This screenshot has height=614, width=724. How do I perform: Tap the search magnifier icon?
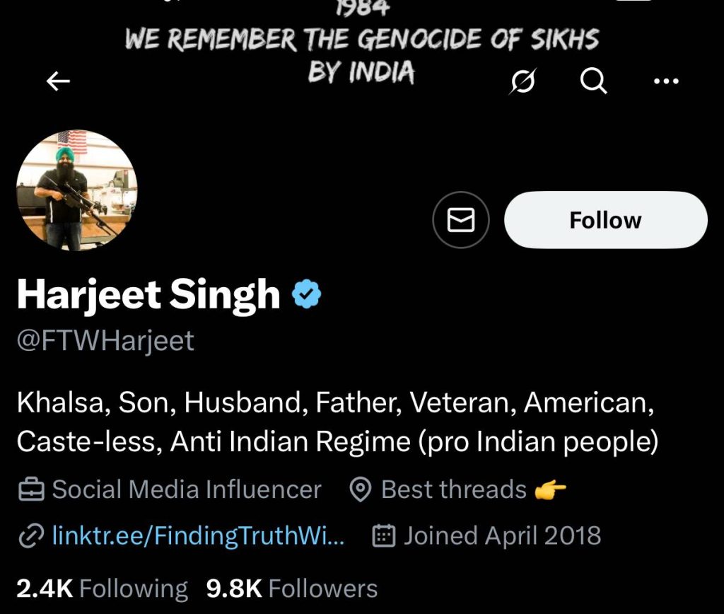pyautogui.click(x=593, y=82)
